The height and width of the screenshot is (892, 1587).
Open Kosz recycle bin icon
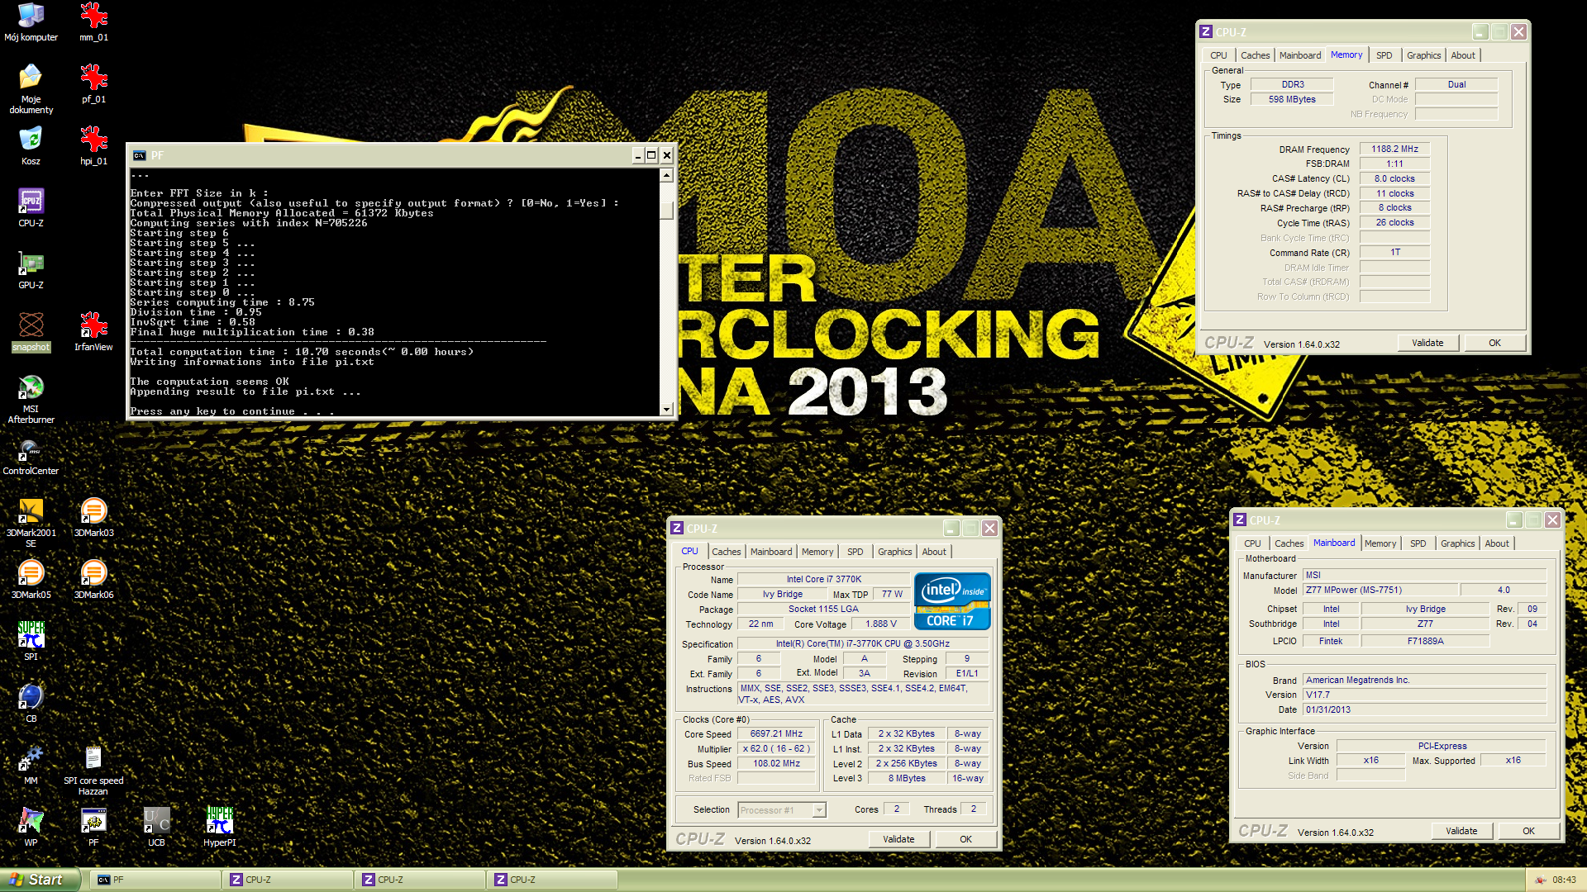coord(31,146)
